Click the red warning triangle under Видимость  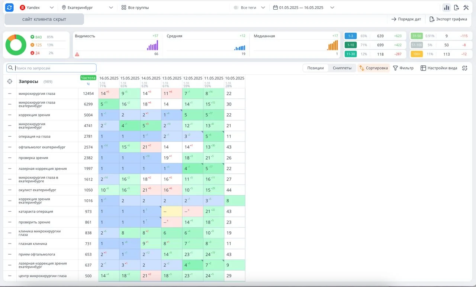(77, 54)
